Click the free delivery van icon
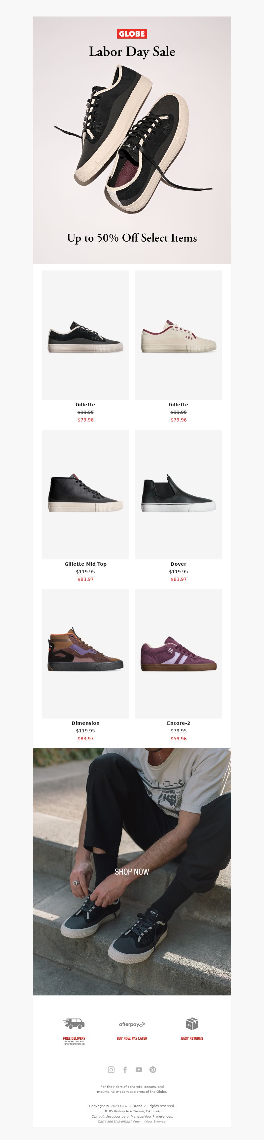Image resolution: width=264 pixels, height=1140 pixels. [74, 1023]
